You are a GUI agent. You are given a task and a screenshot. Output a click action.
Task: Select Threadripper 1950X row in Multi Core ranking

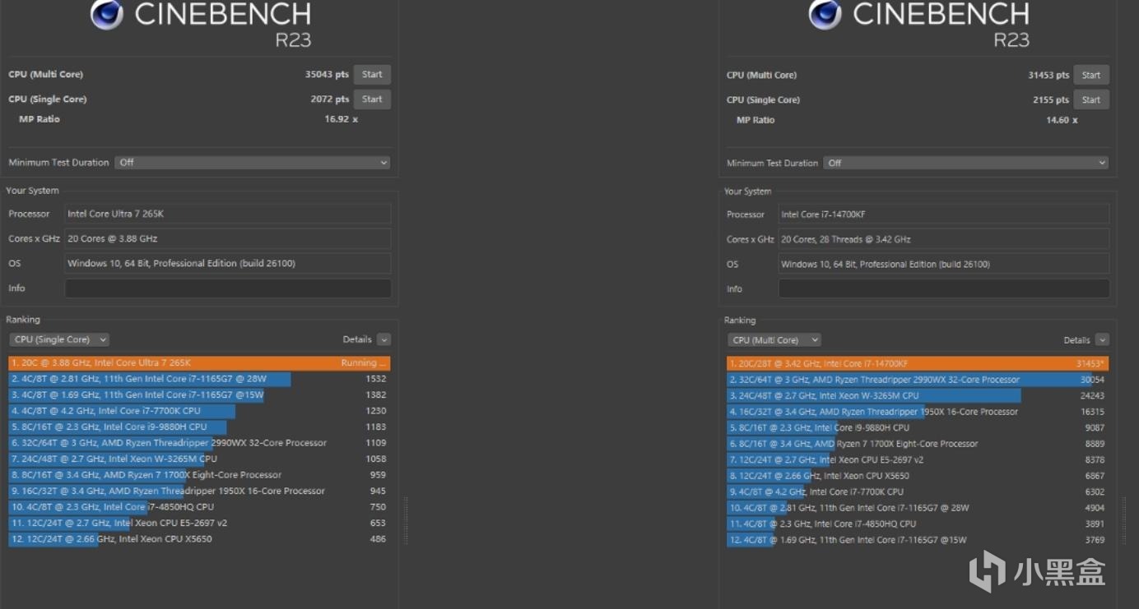coord(918,412)
